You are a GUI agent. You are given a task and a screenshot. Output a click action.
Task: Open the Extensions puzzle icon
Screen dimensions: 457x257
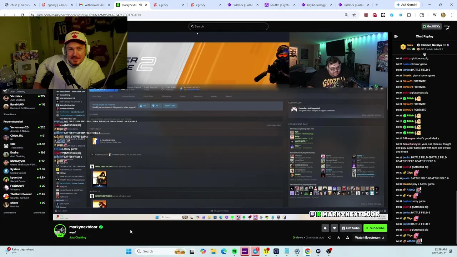pyautogui.click(x=409, y=15)
